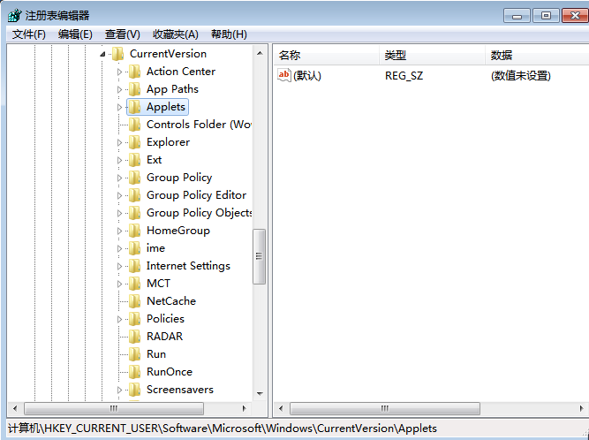Open the 收藏夹(A) menu
The width and height of the screenshot is (589, 440).
tap(176, 34)
